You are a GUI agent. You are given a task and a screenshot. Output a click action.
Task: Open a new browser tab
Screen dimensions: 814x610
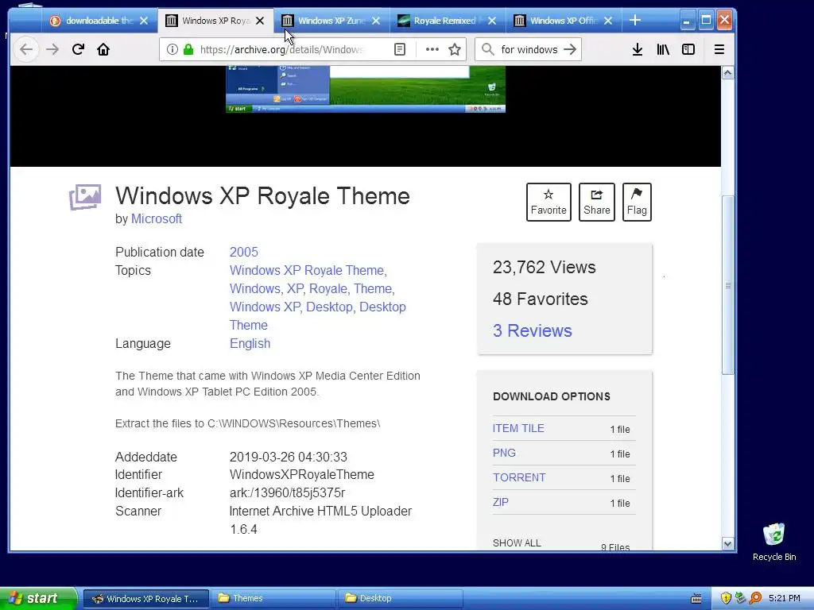(x=635, y=20)
